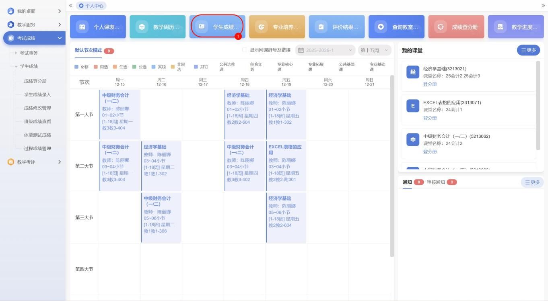
Task: Open the 教学周历 cube icon tile
Action: [x=142, y=27]
